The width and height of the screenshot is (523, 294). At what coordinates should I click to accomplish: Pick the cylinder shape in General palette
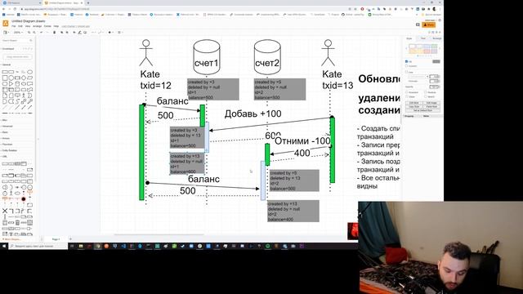click(x=17, y=83)
